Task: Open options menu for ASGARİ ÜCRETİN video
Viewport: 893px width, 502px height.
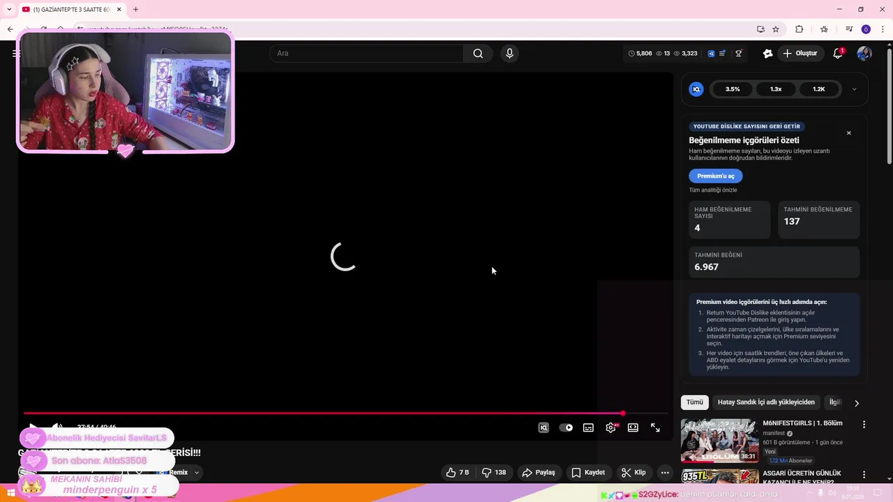Action: coord(864,475)
